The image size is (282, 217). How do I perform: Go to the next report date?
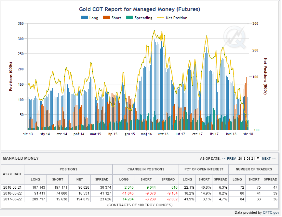(x=269, y=159)
